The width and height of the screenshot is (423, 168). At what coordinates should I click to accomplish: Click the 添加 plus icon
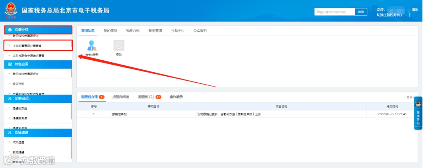(119, 45)
